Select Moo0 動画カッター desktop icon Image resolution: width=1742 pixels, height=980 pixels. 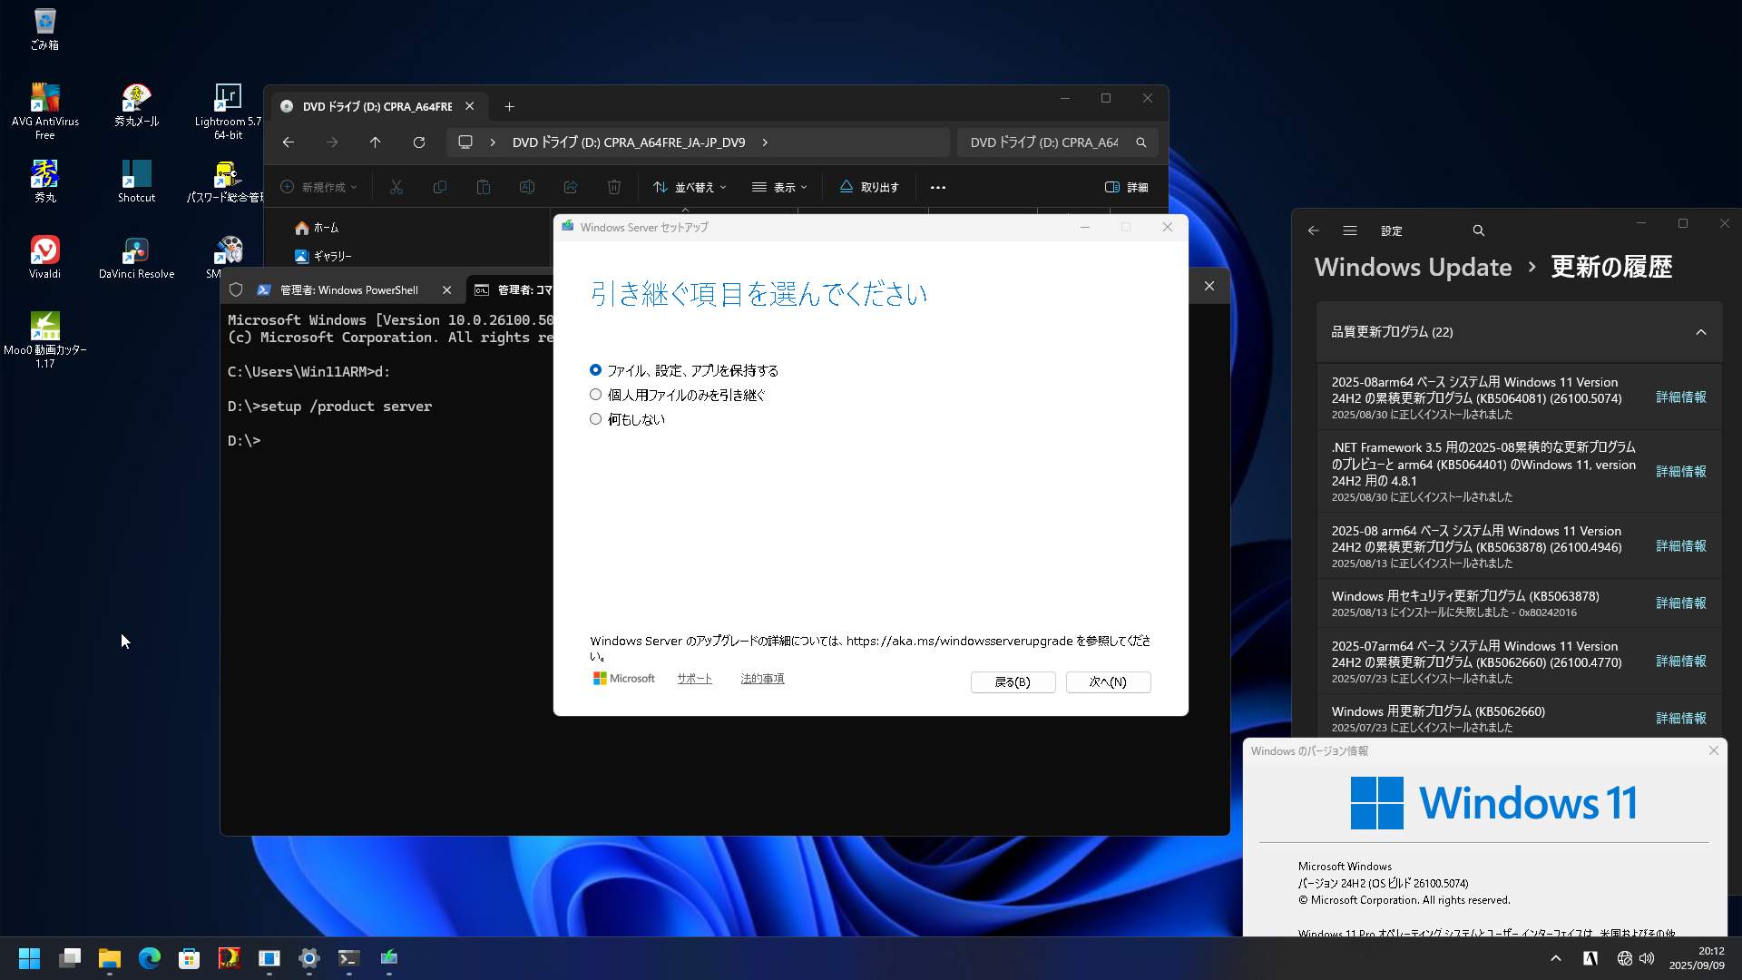[x=44, y=340]
